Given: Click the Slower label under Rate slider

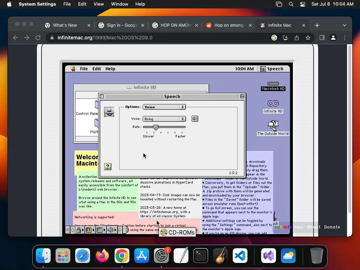Looking at the screenshot, I should click(148, 136).
